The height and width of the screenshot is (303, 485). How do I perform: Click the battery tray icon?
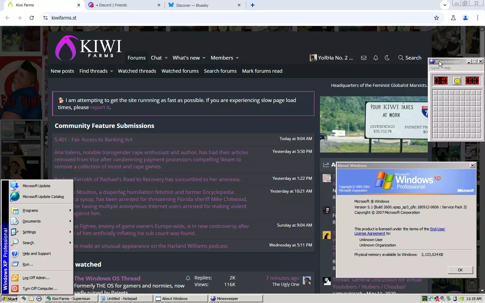[x=455, y=299]
